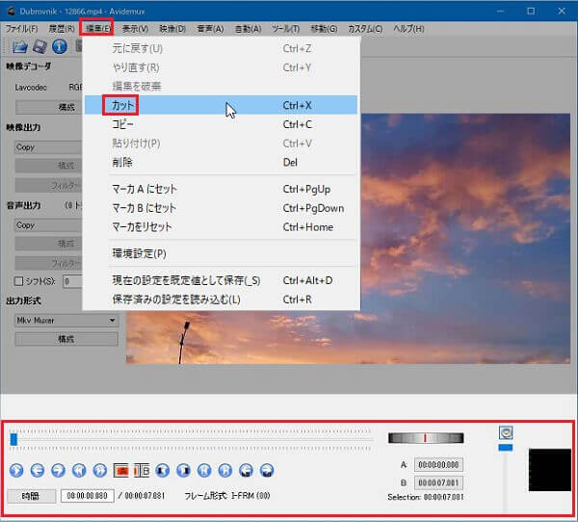This screenshot has width=578, height=522.
Task: Click フレーム形式: I-FRM (00) label
Action: 227,496
